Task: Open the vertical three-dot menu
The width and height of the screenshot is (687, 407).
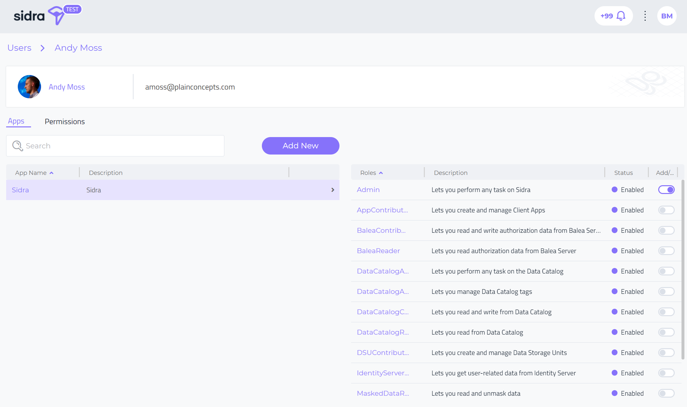Action: [645, 16]
